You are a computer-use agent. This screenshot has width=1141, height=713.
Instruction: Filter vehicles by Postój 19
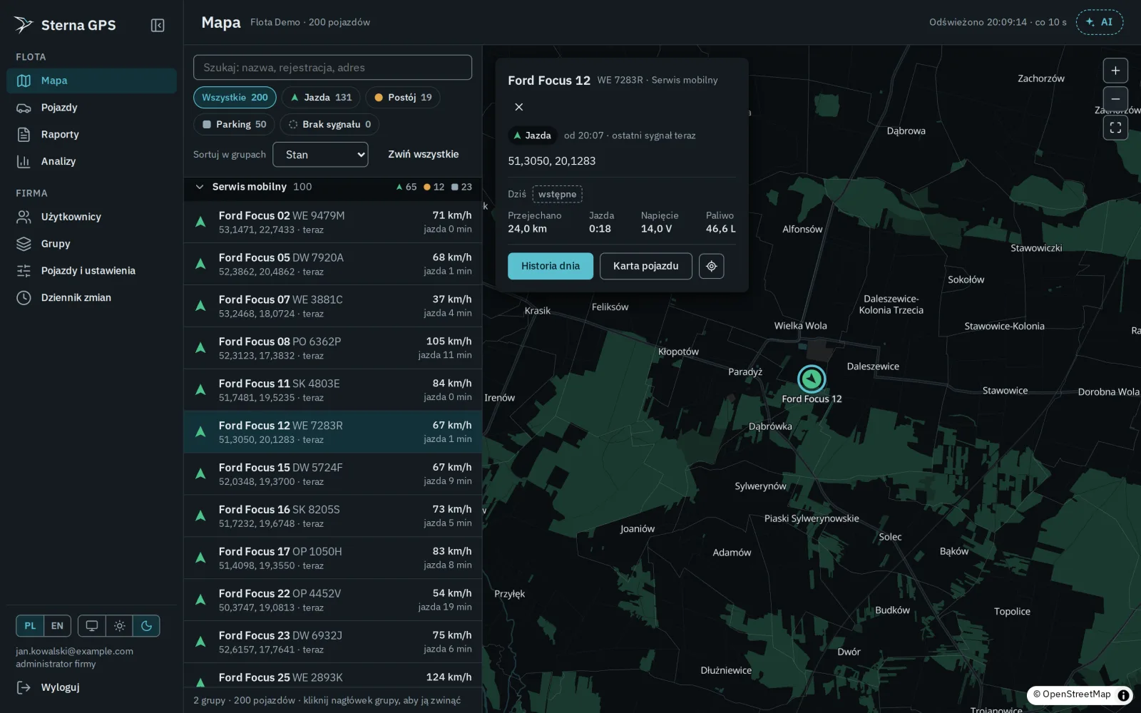pyautogui.click(x=403, y=98)
